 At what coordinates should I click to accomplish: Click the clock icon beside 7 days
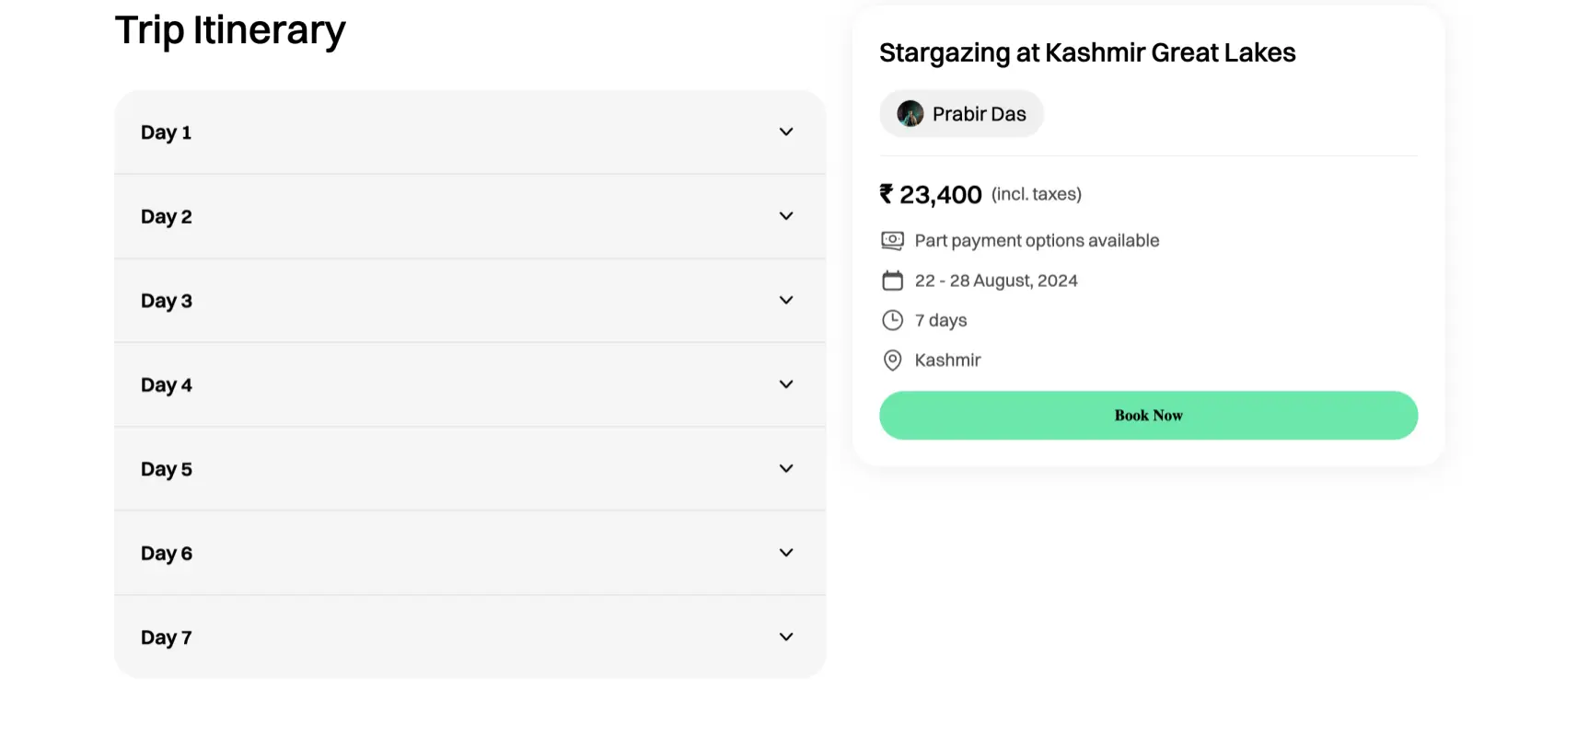(892, 320)
